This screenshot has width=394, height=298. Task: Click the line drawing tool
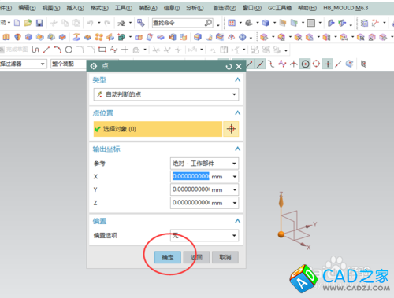(x=46, y=50)
